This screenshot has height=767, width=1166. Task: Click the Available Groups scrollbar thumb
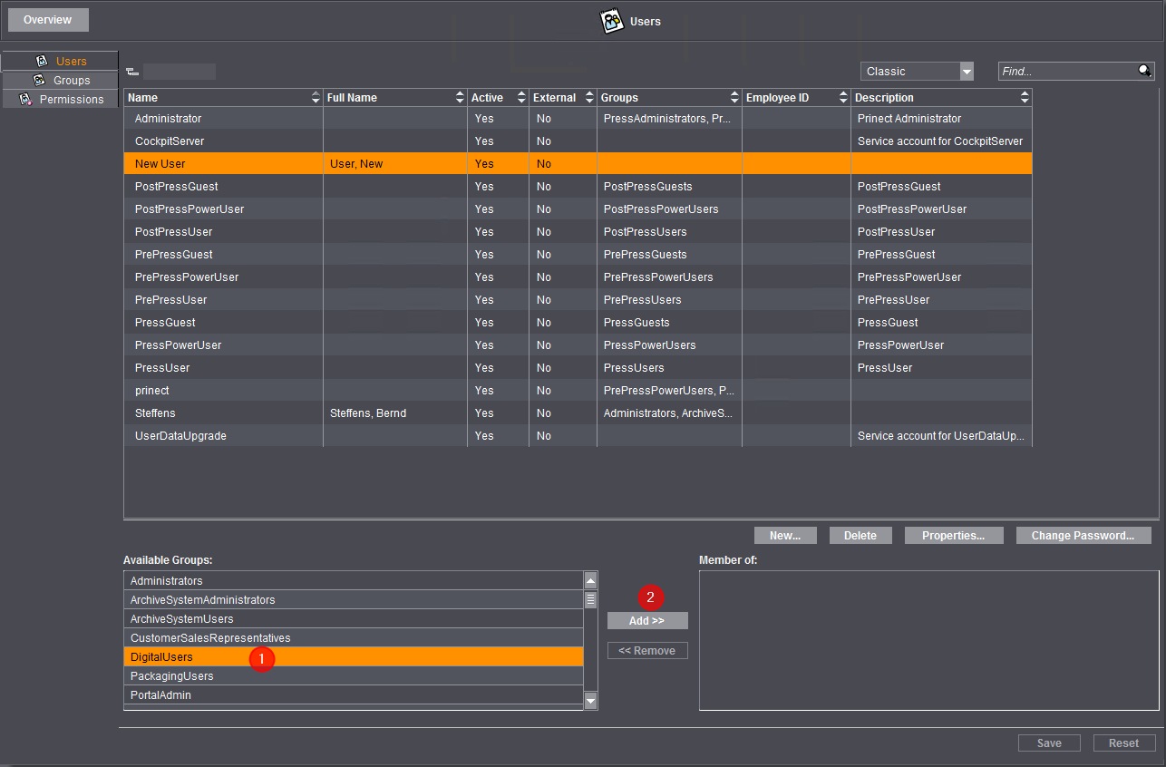coord(590,600)
